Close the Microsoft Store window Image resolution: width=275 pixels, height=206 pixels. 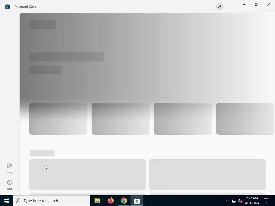[x=269, y=4]
